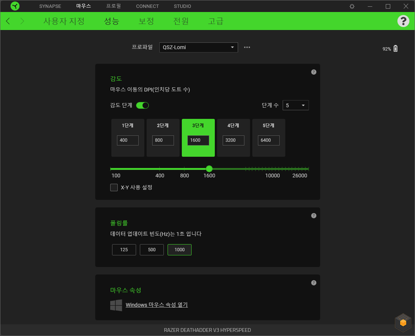This screenshot has height=336, width=415.
Task: Select the 1단계 DPI stage
Action: click(x=128, y=138)
